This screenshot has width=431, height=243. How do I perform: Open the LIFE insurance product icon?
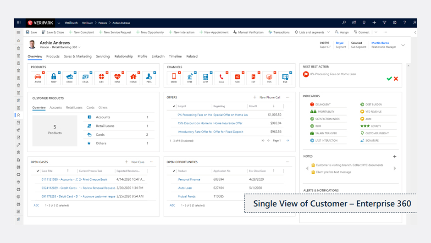101,78
